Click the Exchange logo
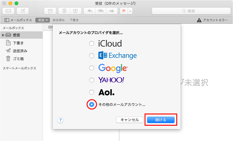Screen dimensions: 233x141 pyautogui.click(x=117, y=56)
